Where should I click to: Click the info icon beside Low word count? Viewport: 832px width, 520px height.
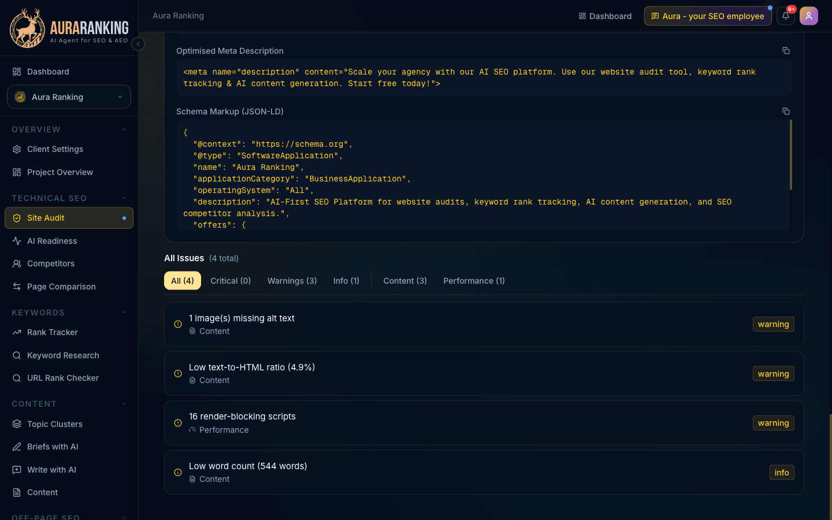(x=178, y=472)
